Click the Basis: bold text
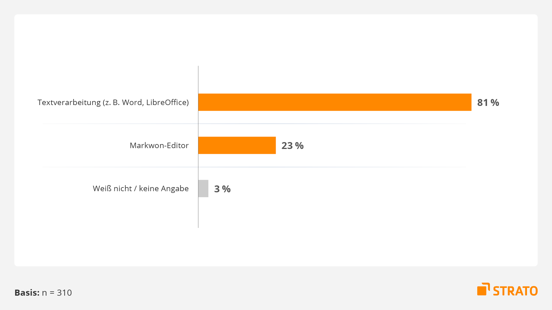 (x=27, y=292)
